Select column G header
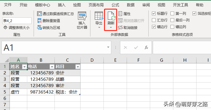 (x=162, y=60)
